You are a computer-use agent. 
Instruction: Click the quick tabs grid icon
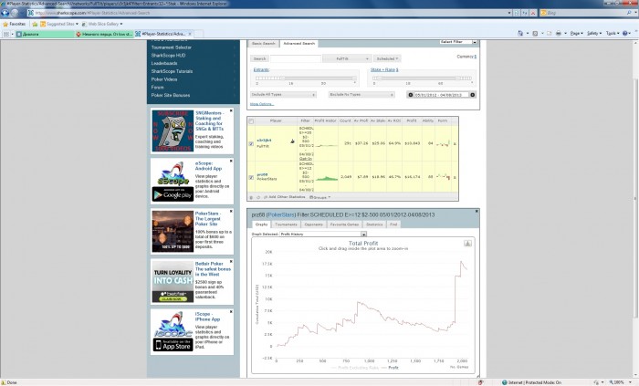[x=6, y=34]
